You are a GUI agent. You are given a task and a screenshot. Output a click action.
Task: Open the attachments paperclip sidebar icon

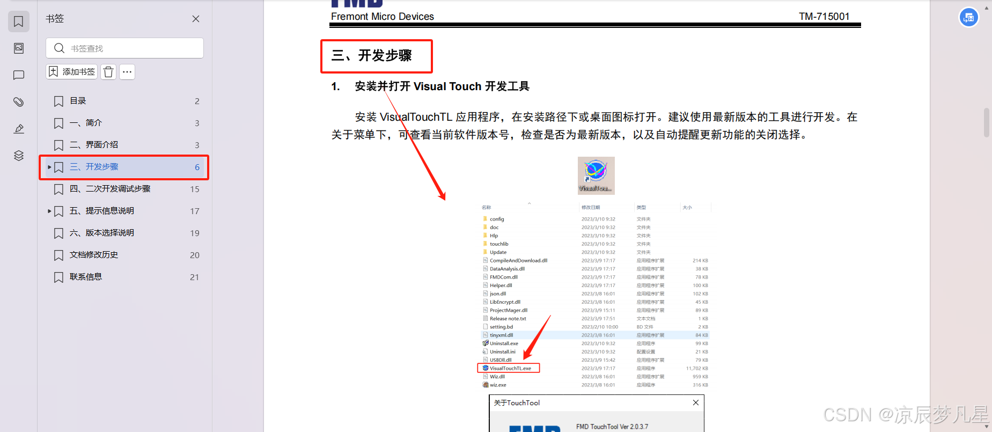point(19,102)
